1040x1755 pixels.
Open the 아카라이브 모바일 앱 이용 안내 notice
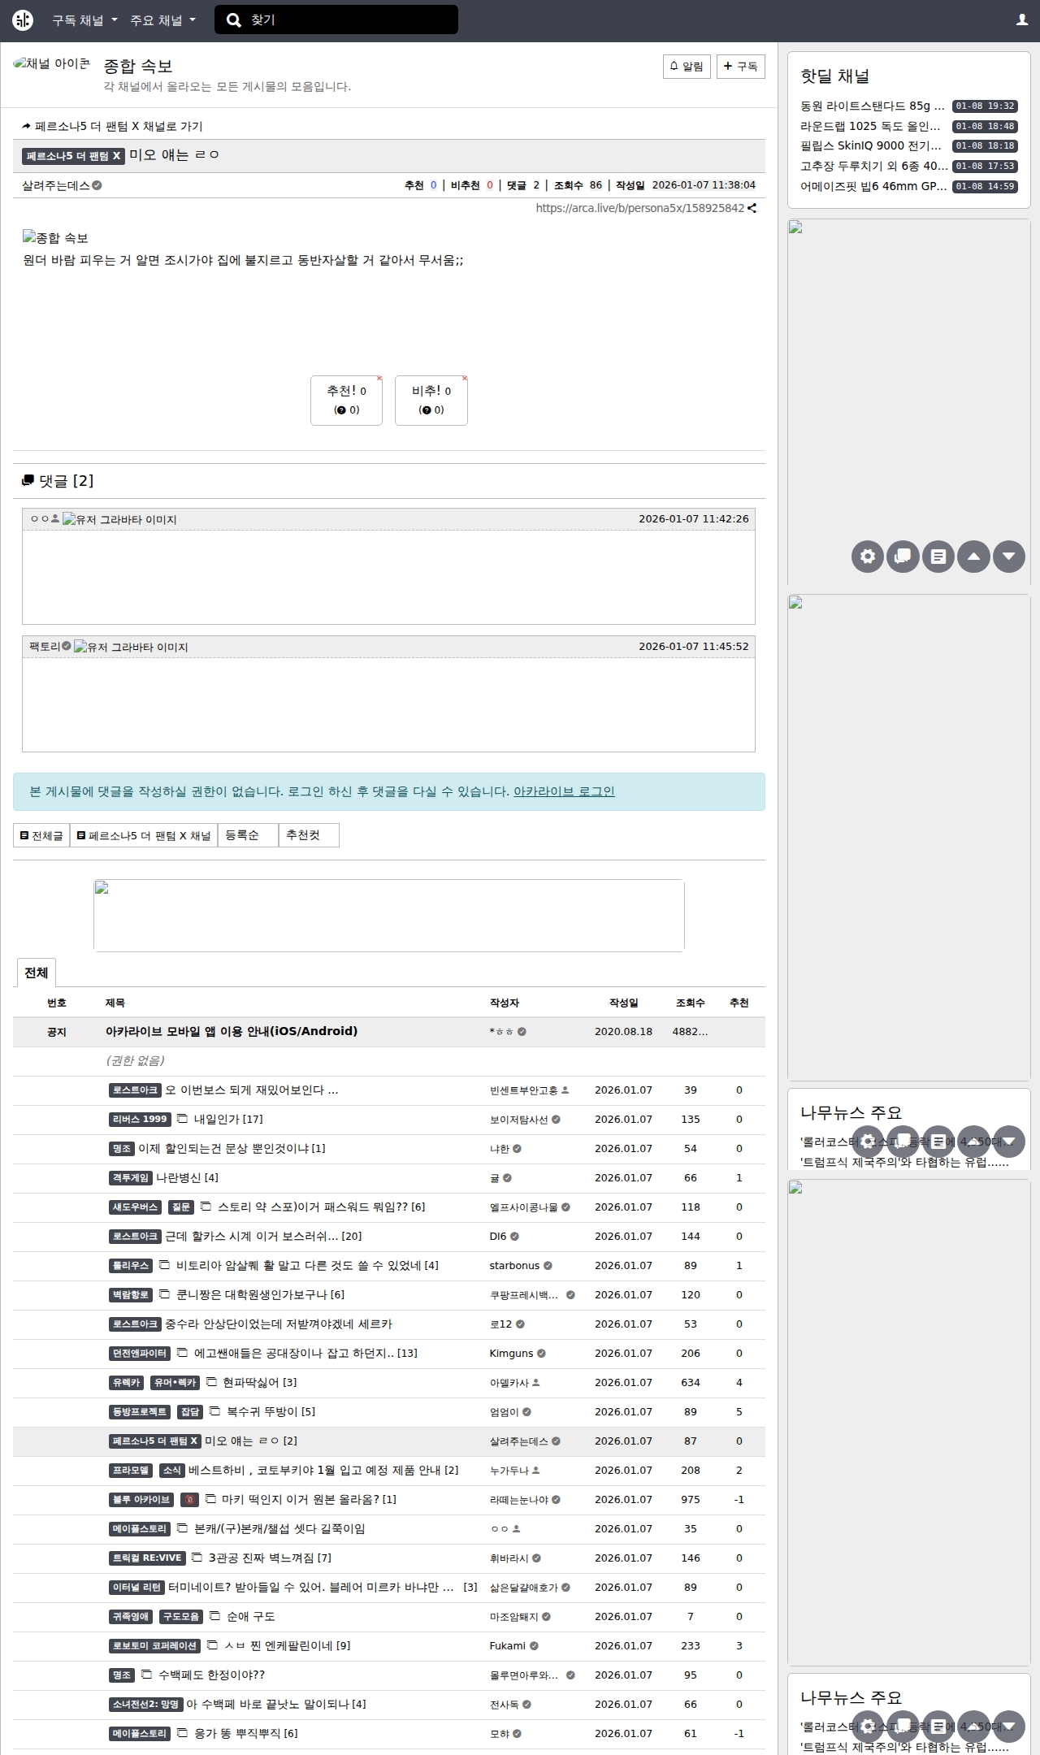pyautogui.click(x=232, y=1031)
